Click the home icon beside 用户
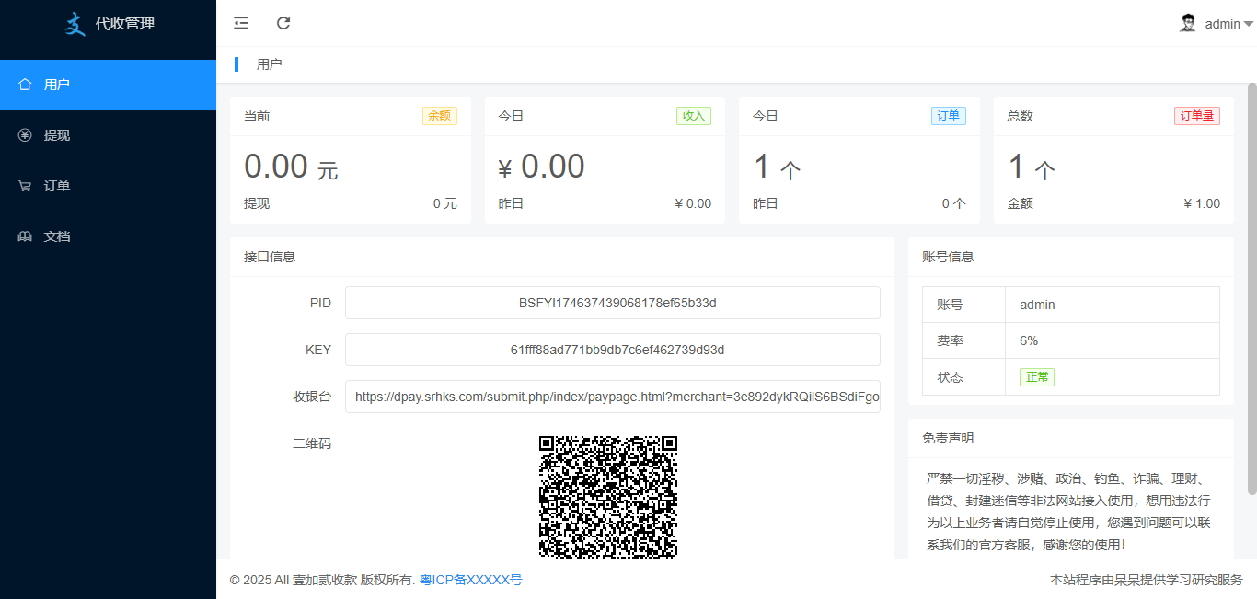1257x599 pixels. pos(25,85)
